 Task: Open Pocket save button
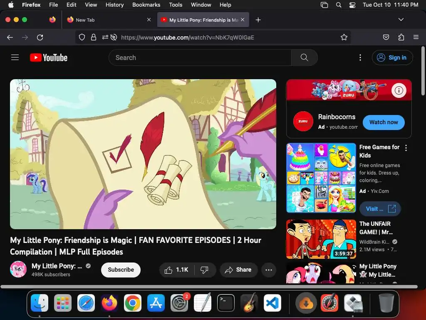[386, 37]
